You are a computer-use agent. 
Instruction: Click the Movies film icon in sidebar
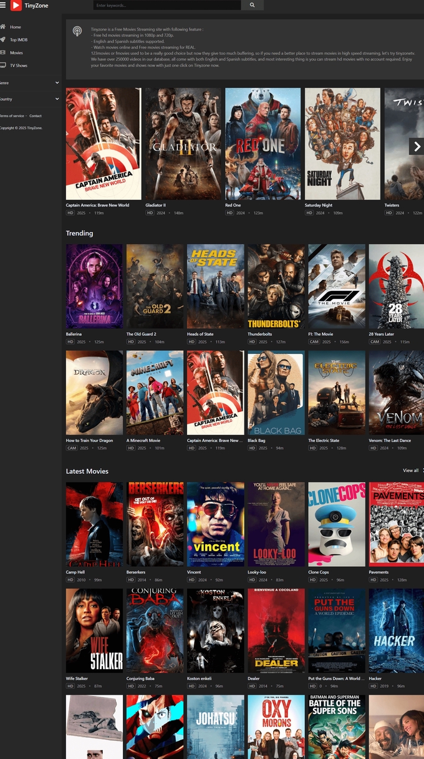3,52
